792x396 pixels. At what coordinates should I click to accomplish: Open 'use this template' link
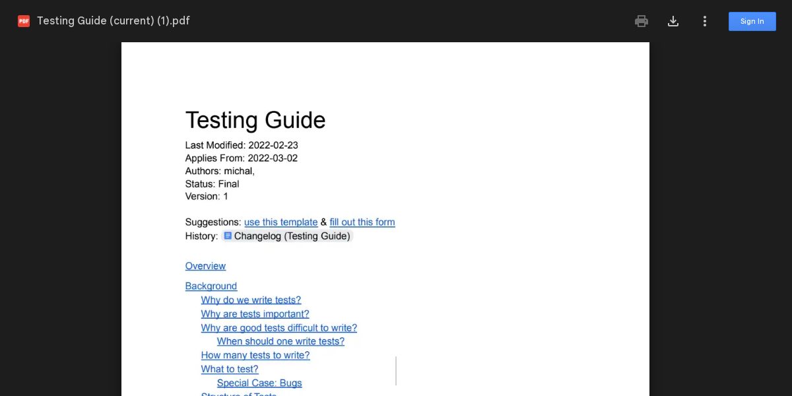pos(280,222)
